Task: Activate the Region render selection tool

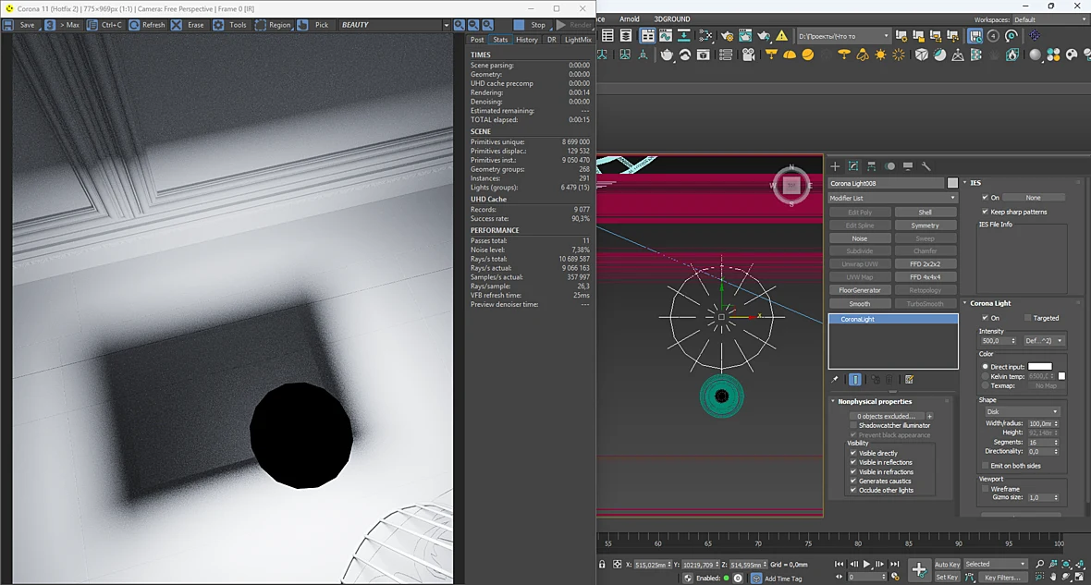Action: coord(273,24)
